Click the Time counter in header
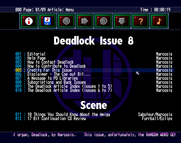This screenshot has width=181, height=143. point(155,10)
